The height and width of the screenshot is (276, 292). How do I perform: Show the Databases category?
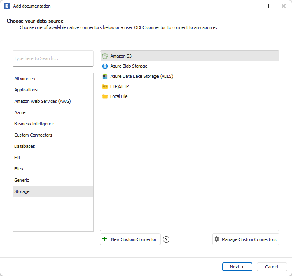pyautogui.click(x=53, y=146)
